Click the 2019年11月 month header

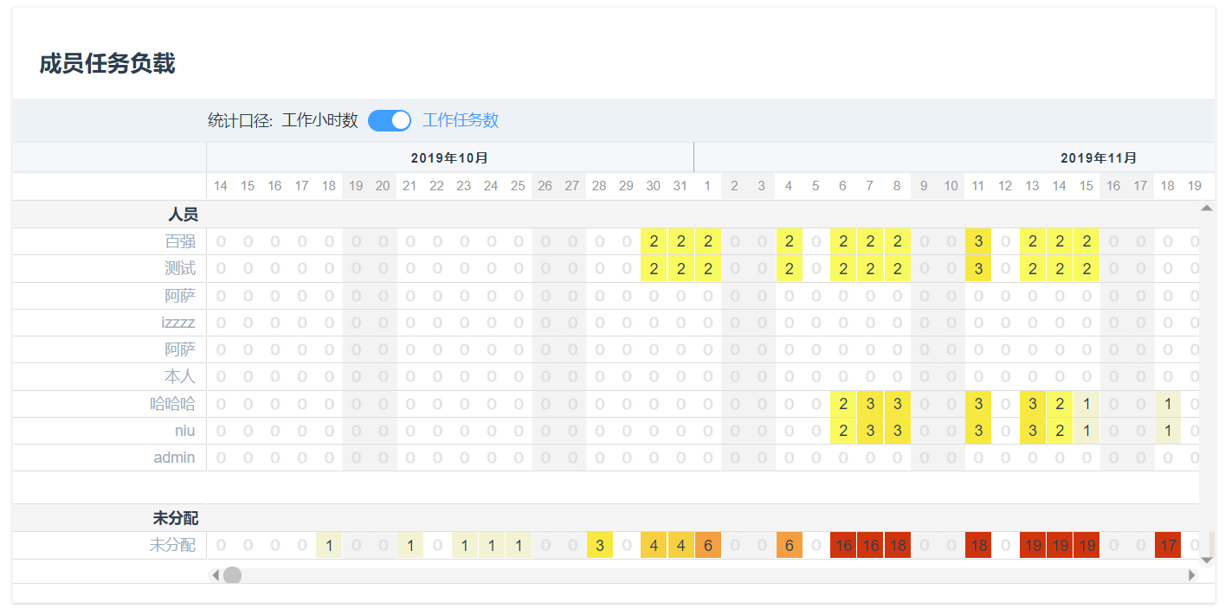coord(1099,158)
